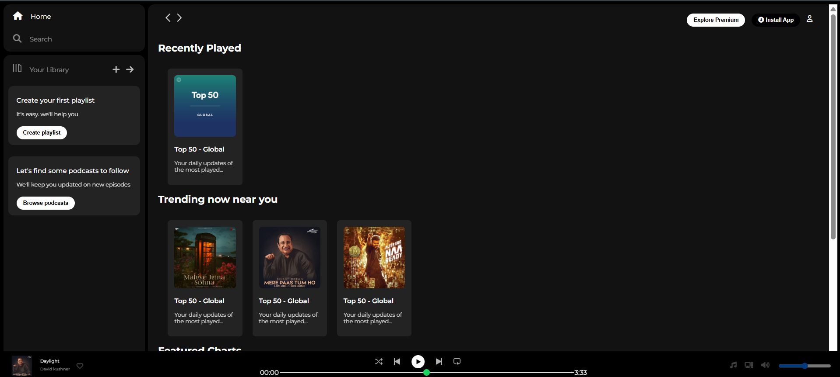Open lyrics with the music note icon
This screenshot has width=840, height=377.
coord(734,365)
